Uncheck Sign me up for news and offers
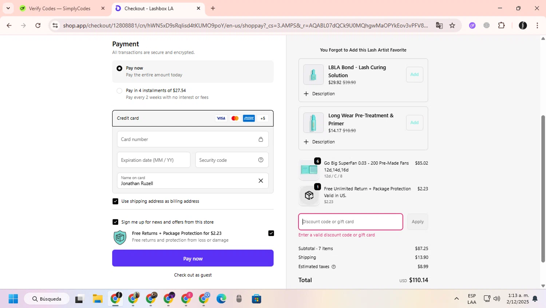The width and height of the screenshot is (546, 308). click(115, 222)
